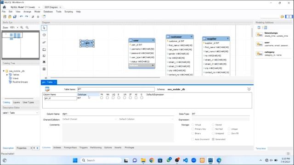Open the Default Collation dropdown
The height and width of the screenshot is (165, 294).
(146, 119)
